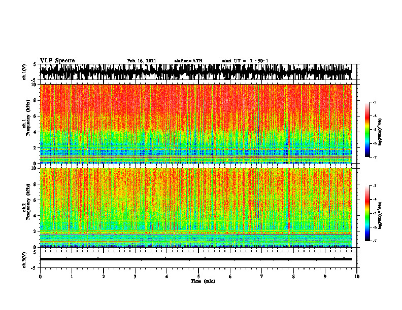Click the "ch.1(V)" axis label
This screenshot has width=402, height=310.
[x=24, y=72]
